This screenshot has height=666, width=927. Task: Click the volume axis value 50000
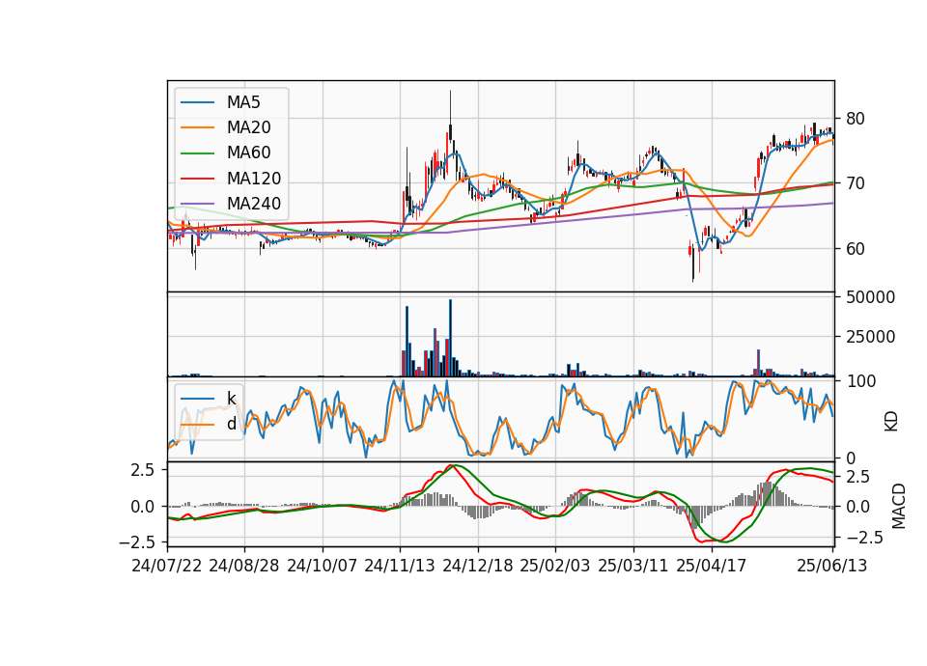click(x=871, y=297)
